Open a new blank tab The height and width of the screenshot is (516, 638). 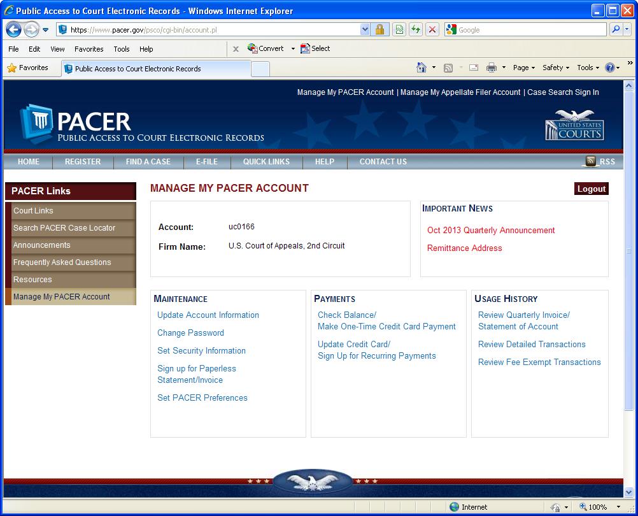(x=260, y=69)
